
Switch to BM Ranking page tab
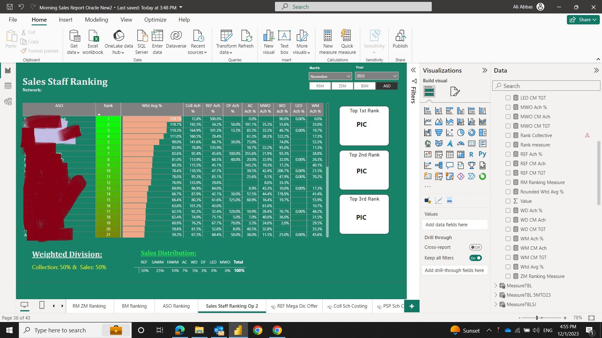tap(134, 306)
